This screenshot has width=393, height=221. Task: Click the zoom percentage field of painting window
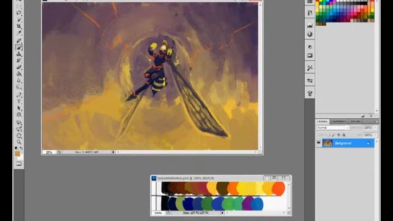[49, 152]
